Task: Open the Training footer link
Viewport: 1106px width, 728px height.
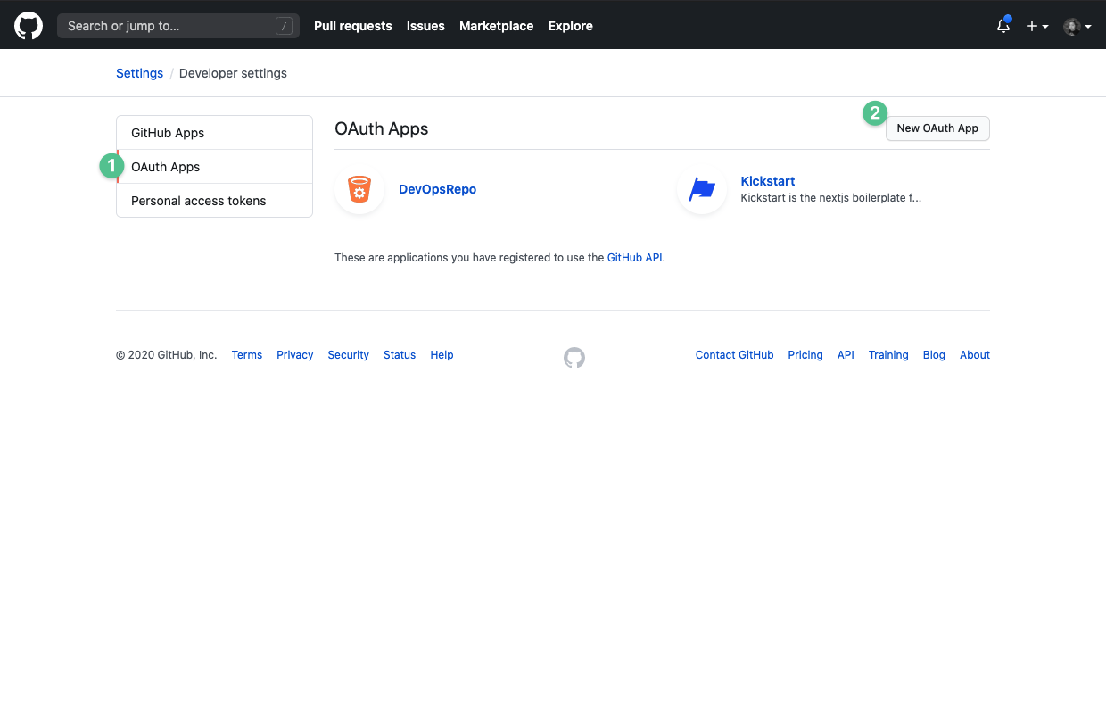Action: (888, 355)
